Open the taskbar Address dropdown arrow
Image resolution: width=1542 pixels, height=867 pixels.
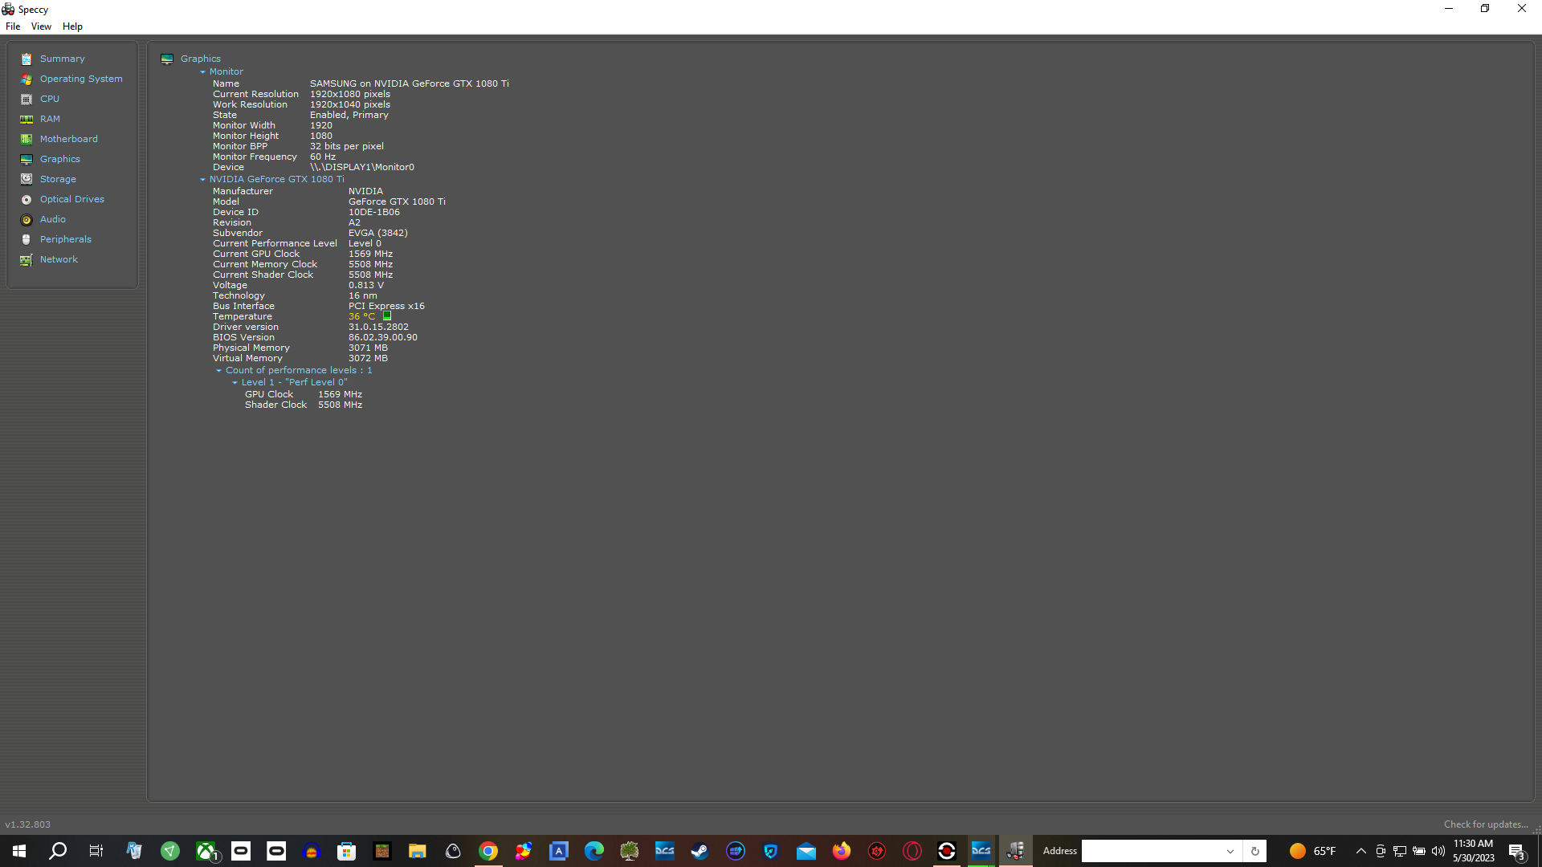1230,851
